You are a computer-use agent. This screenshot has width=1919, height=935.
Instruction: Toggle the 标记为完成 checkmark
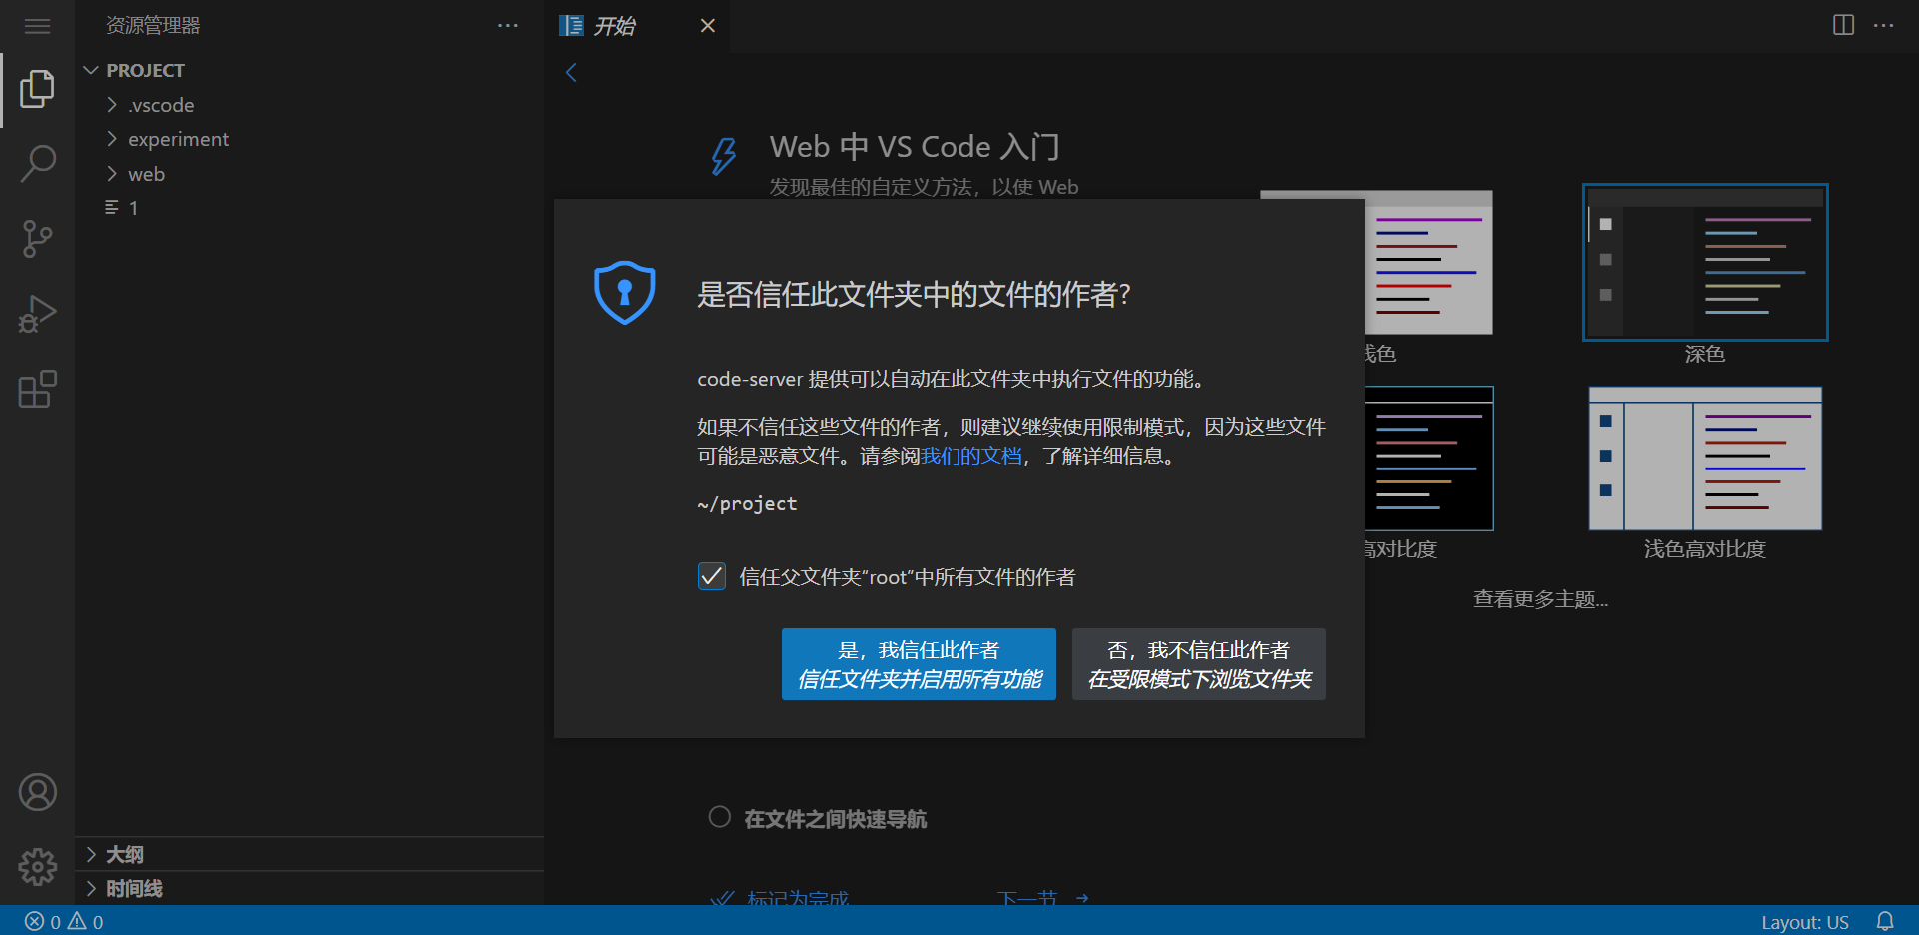(722, 897)
